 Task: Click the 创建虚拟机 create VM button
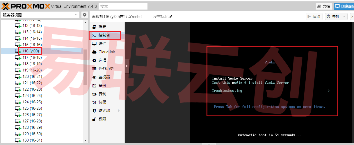tap(344, 6)
